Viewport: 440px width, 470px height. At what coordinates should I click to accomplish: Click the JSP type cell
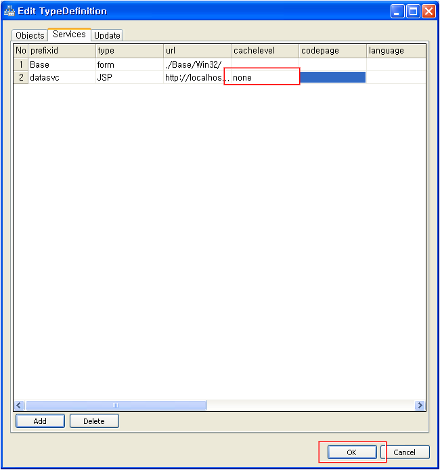pyautogui.click(x=129, y=78)
